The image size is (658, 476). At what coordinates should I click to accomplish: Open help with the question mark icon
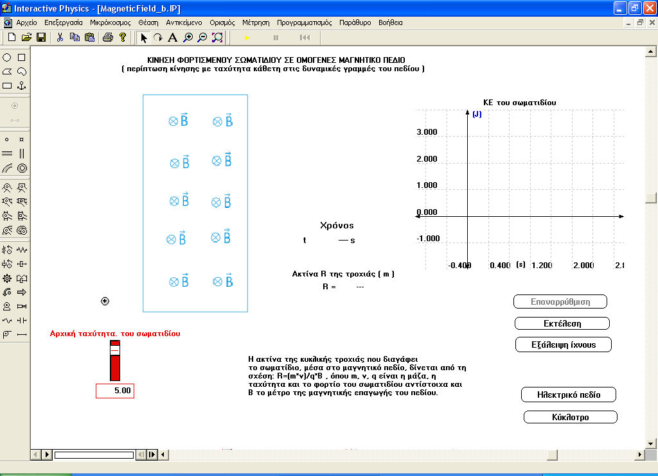pyautogui.click(x=123, y=38)
